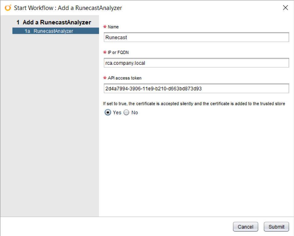
Task: Click the dialog title 'Start Workflow : Add a RunecastAnalyzer'
Action: point(68,8)
